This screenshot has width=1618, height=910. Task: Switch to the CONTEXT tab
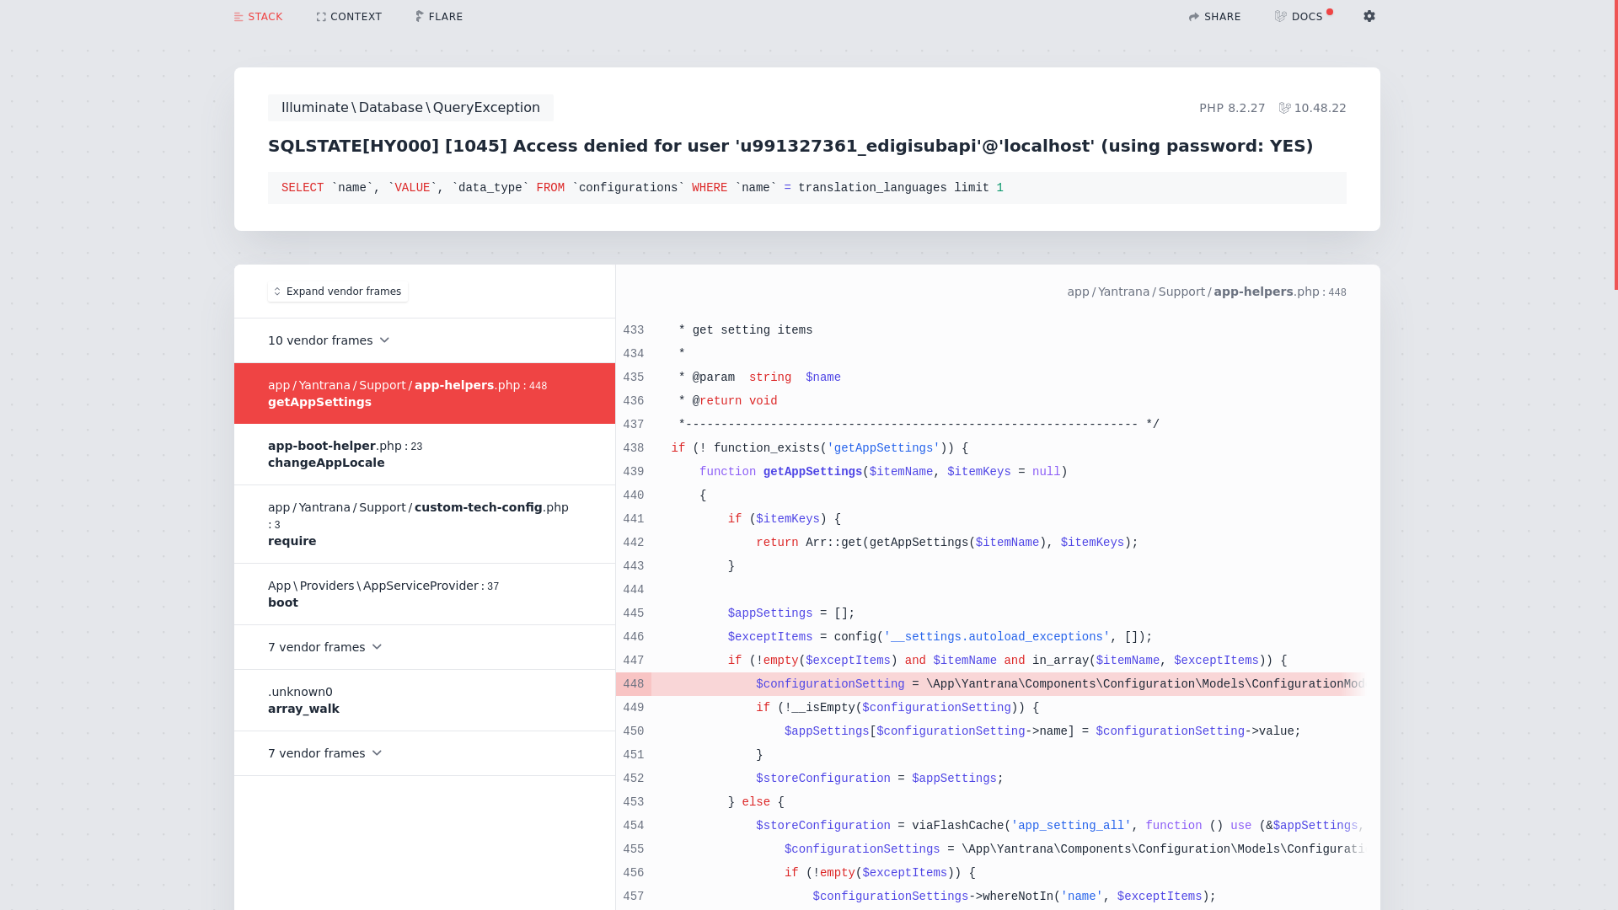(x=349, y=17)
